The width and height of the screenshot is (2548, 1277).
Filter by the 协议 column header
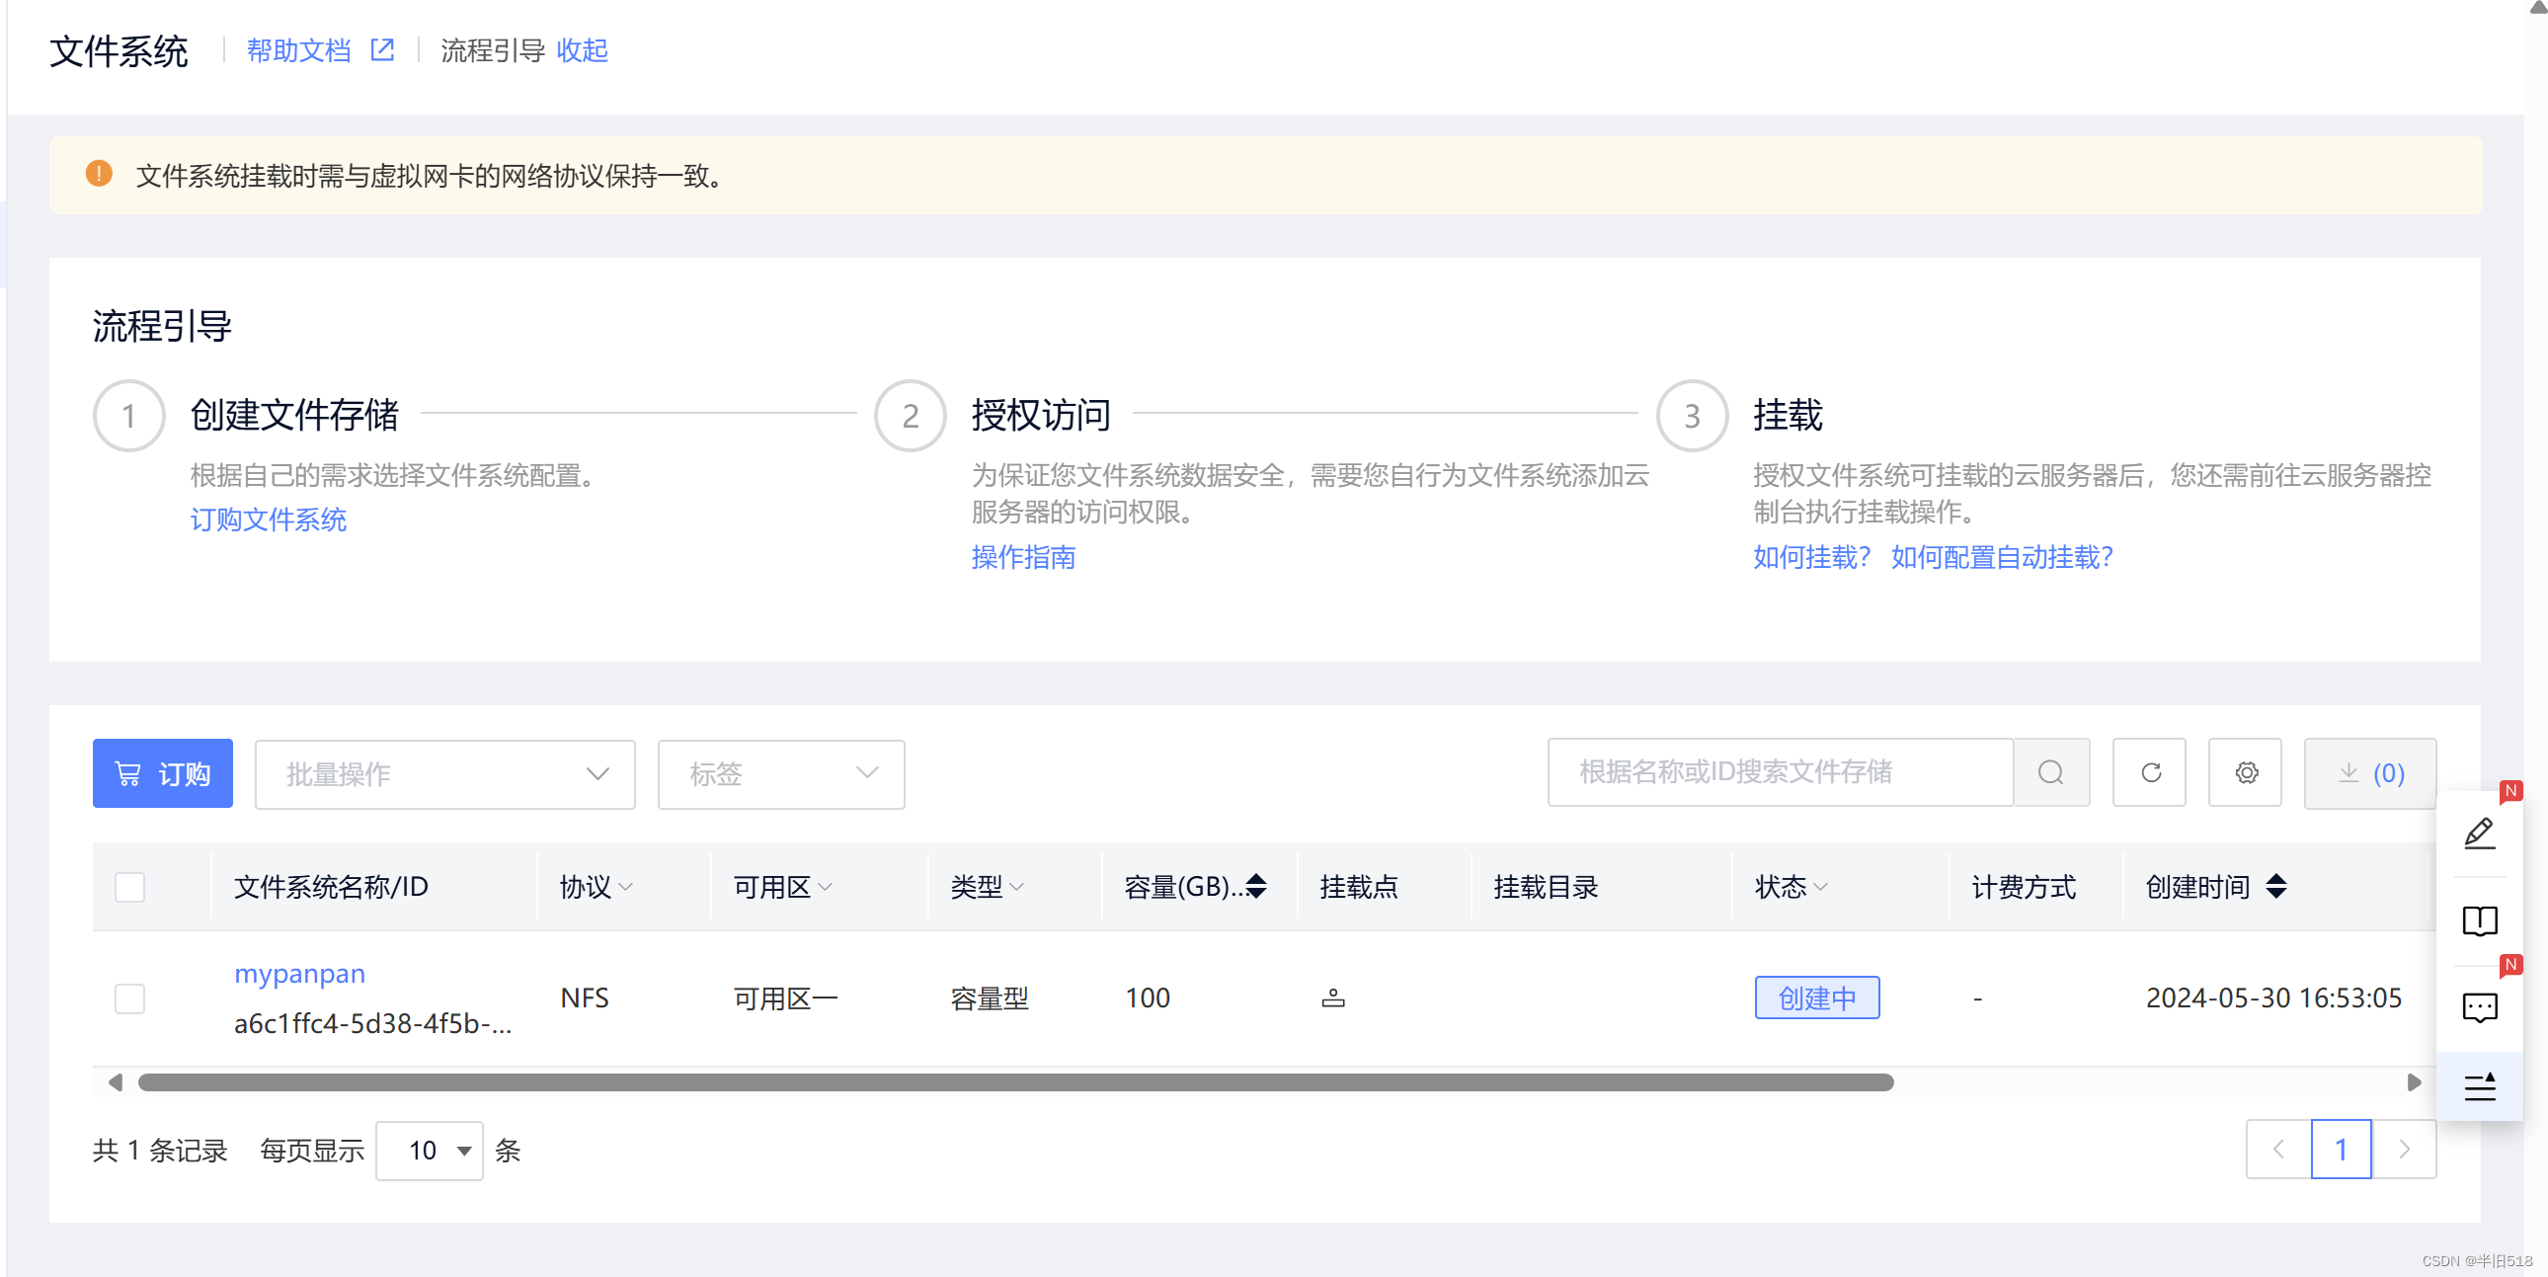596,886
